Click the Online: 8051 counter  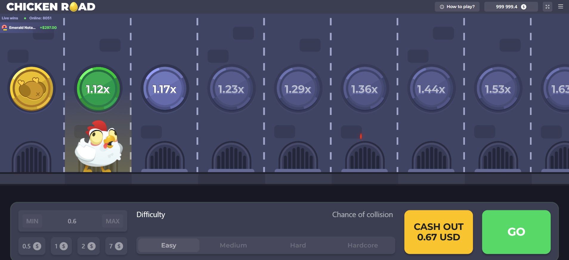point(40,18)
